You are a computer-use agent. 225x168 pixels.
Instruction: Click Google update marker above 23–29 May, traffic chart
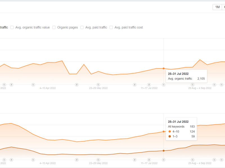[x=98, y=84]
